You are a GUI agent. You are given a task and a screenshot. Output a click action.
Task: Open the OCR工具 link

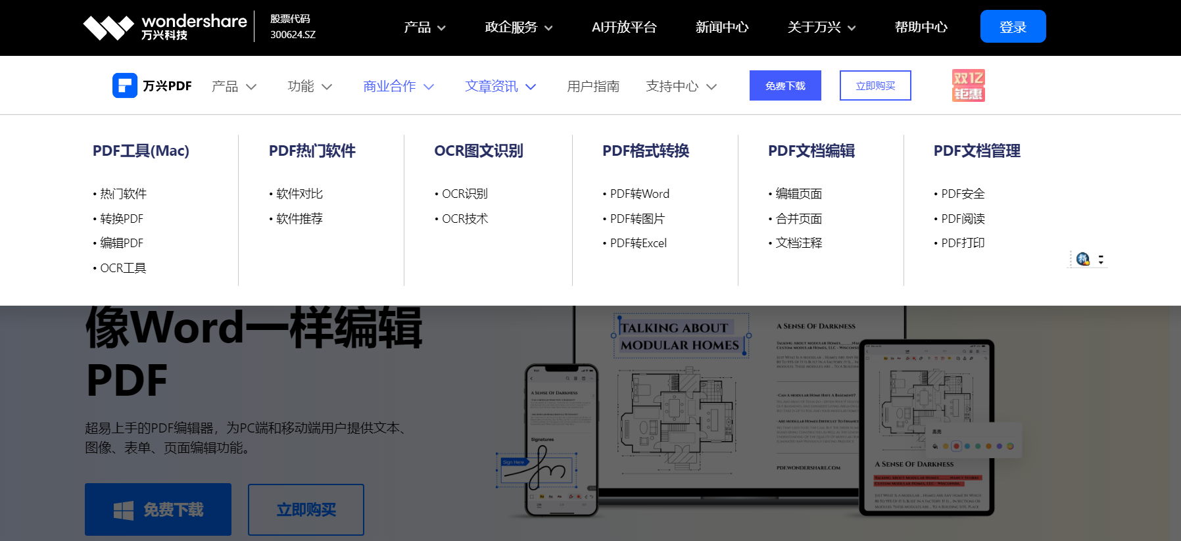click(123, 268)
